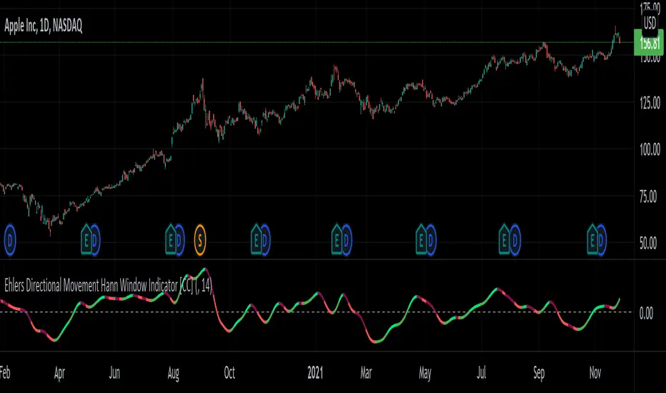The height and width of the screenshot is (393, 666).
Task: Click the Ehlers Directional Movement indicator title
Action: [109, 286]
